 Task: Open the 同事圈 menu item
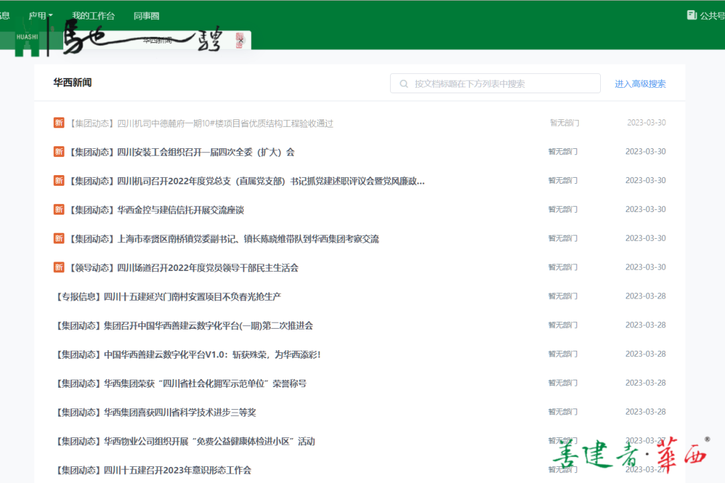click(146, 15)
